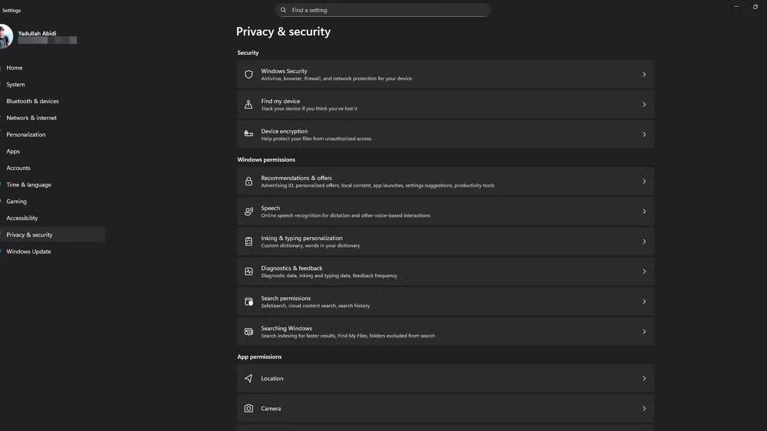767x431 pixels.
Task: Switch to the Windows Update section
Action: pos(29,251)
